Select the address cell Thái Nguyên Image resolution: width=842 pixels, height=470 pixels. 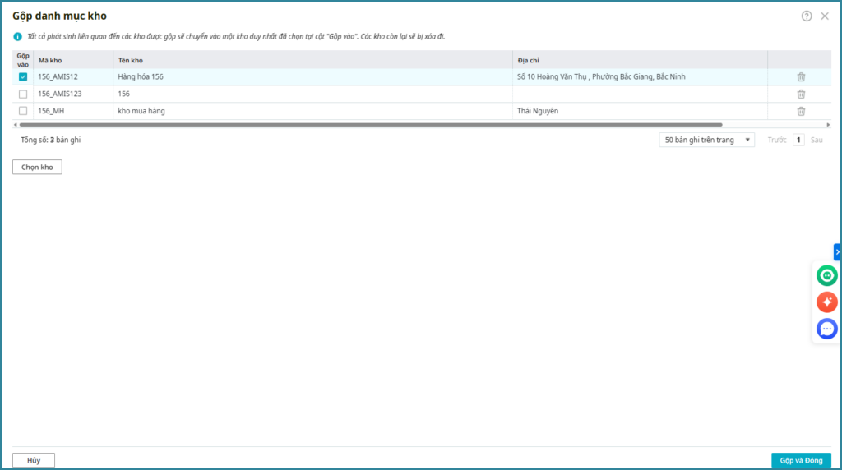point(640,111)
